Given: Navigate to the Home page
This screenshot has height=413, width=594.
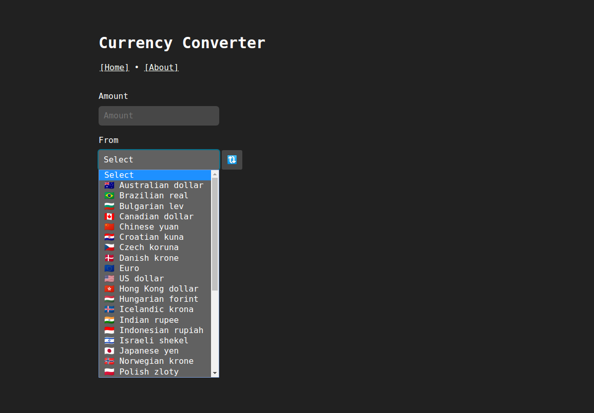Looking at the screenshot, I should pos(114,67).
